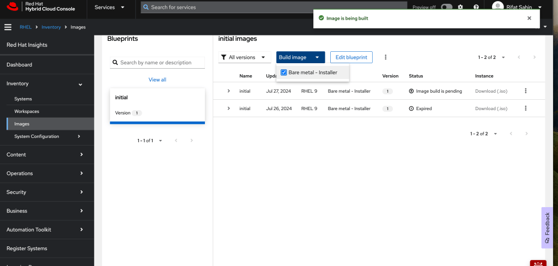This screenshot has height=266, width=558.
Task: Click the Edit blueprint button
Action: pyautogui.click(x=351, y=57)
